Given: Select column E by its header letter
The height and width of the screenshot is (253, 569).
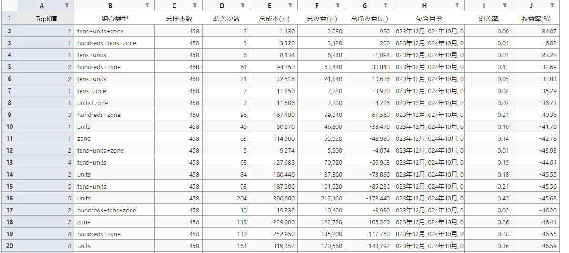Looking at the screenshot, I should tap(269, 5).
